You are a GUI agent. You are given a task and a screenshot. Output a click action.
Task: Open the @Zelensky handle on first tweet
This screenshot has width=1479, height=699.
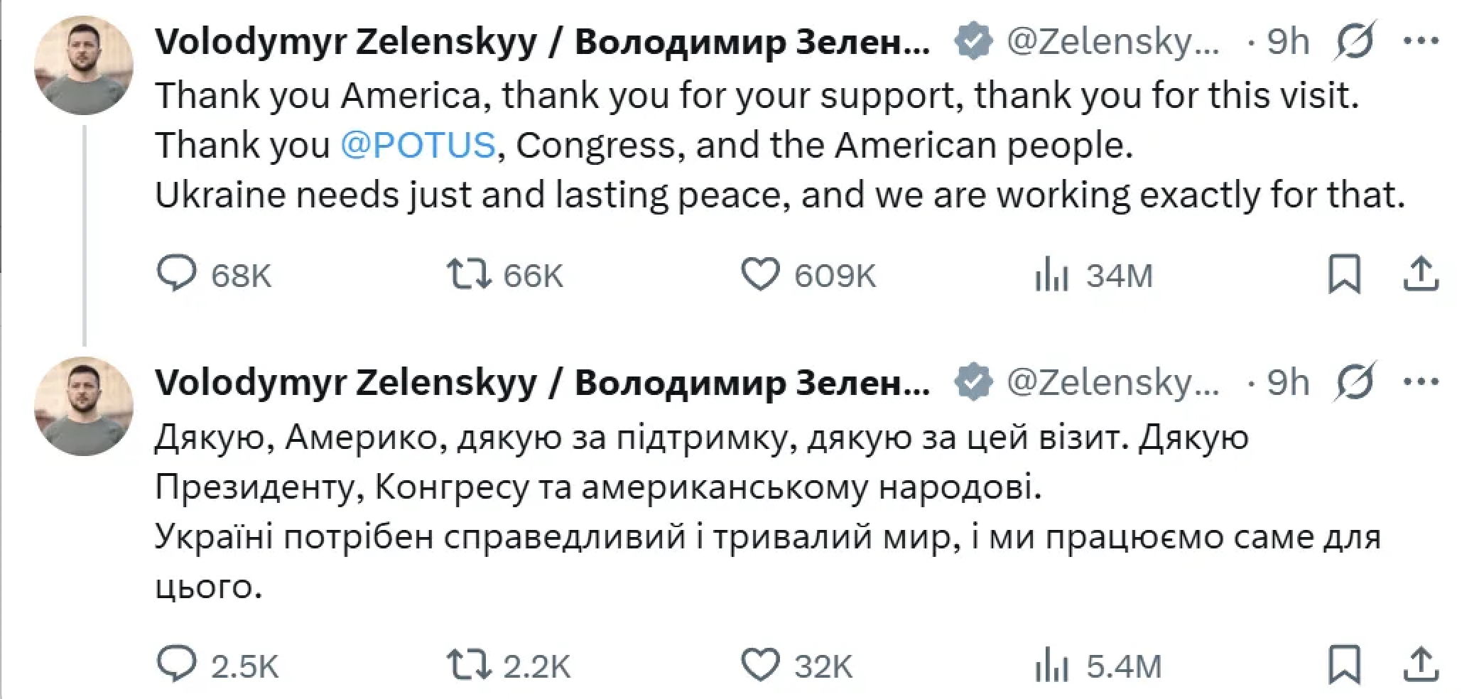point(1112,41)
